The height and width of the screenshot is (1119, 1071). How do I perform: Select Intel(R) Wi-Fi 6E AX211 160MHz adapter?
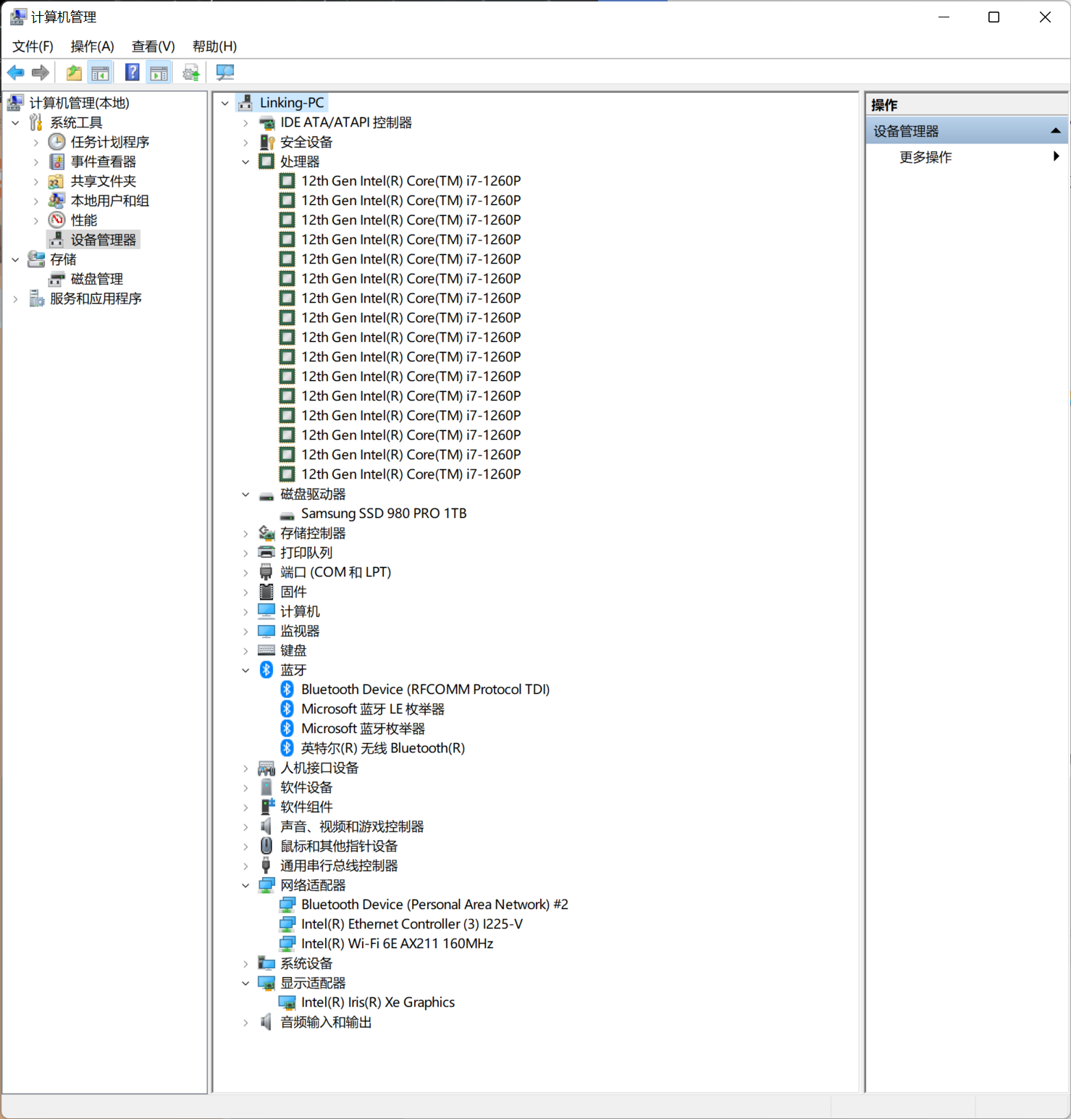tap(397, 944)
